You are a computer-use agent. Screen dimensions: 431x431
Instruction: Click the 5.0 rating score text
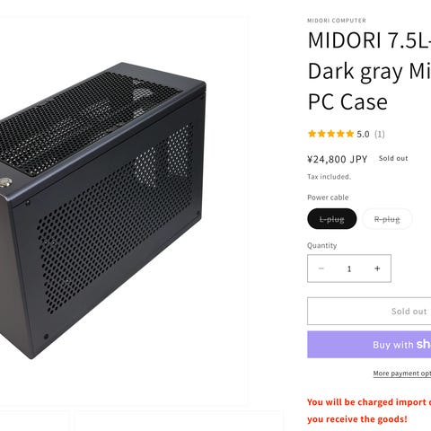click(363, 134)
